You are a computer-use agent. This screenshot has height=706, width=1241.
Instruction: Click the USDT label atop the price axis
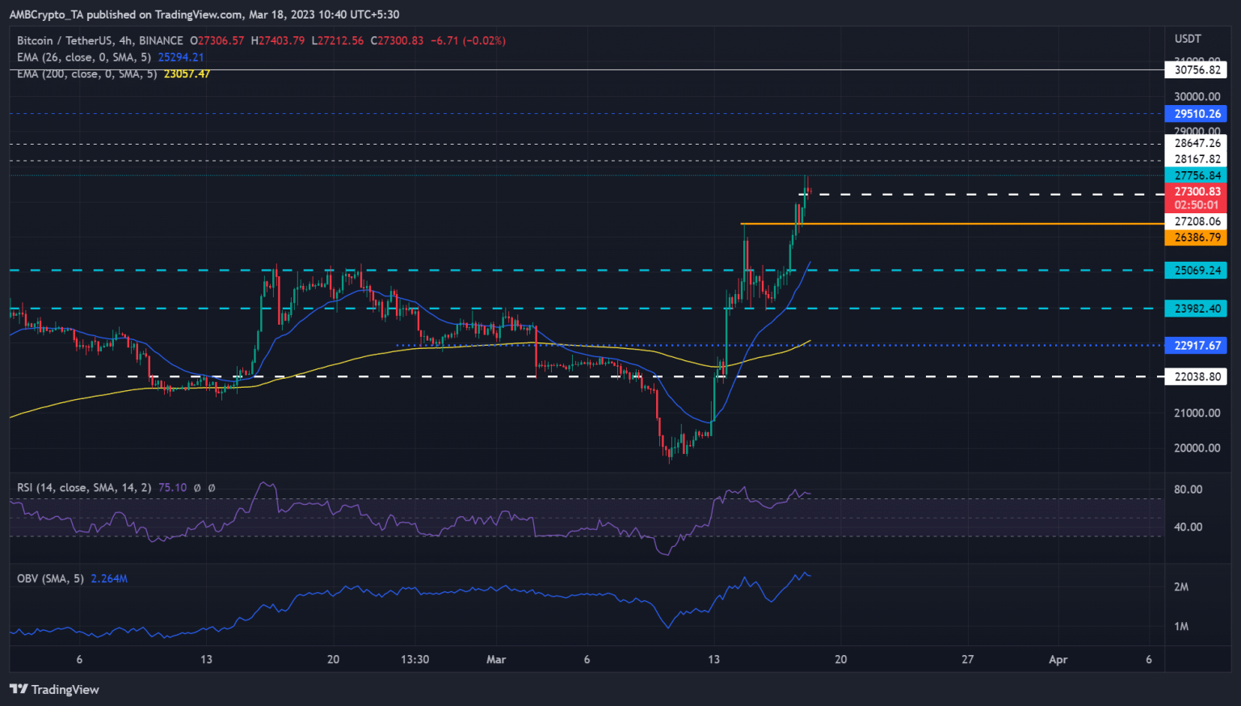pyautogui.click(x=1188, y=38)
